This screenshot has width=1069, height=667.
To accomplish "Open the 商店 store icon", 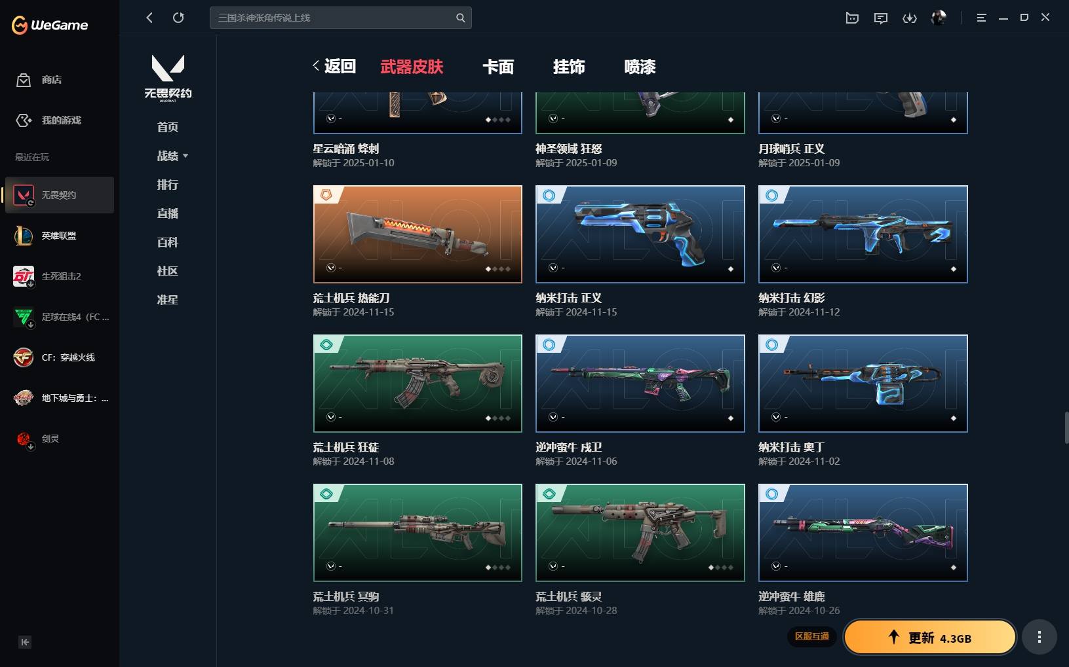I will (x=24, y=80).
